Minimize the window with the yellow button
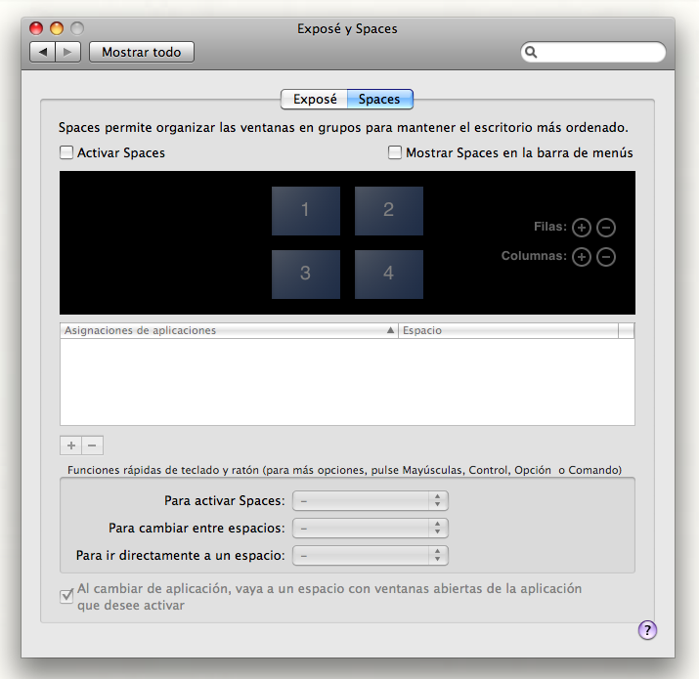 pyautogui.click(x=57, y=28)
